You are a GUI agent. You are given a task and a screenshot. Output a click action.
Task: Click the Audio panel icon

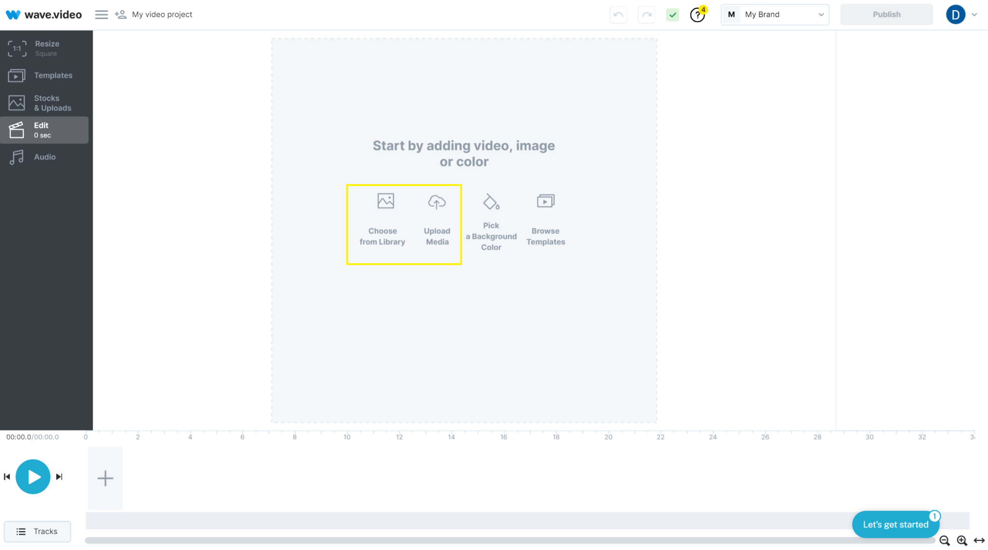tap(16, 157)
